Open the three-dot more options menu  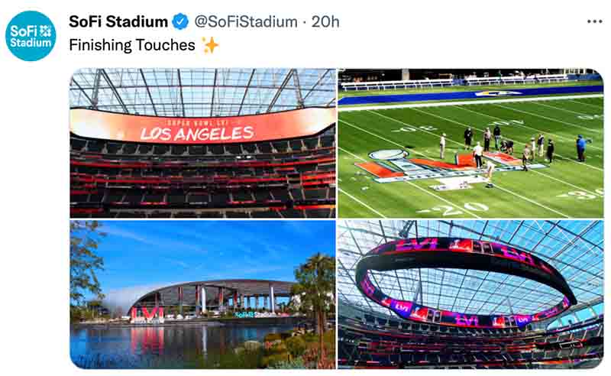(x=595, y=21)
